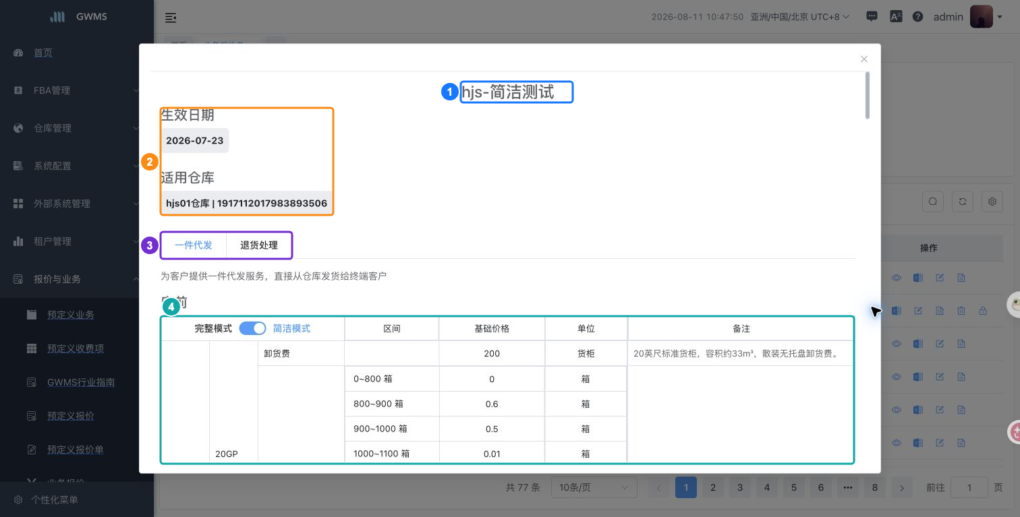Collapse the sidebar with the hamburger icon
Screen dimensions: 1020x517
[x=171, y=17]
